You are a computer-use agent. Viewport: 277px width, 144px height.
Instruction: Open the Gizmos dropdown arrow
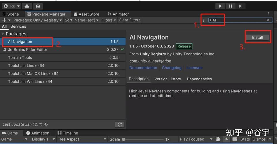(270, 139)
